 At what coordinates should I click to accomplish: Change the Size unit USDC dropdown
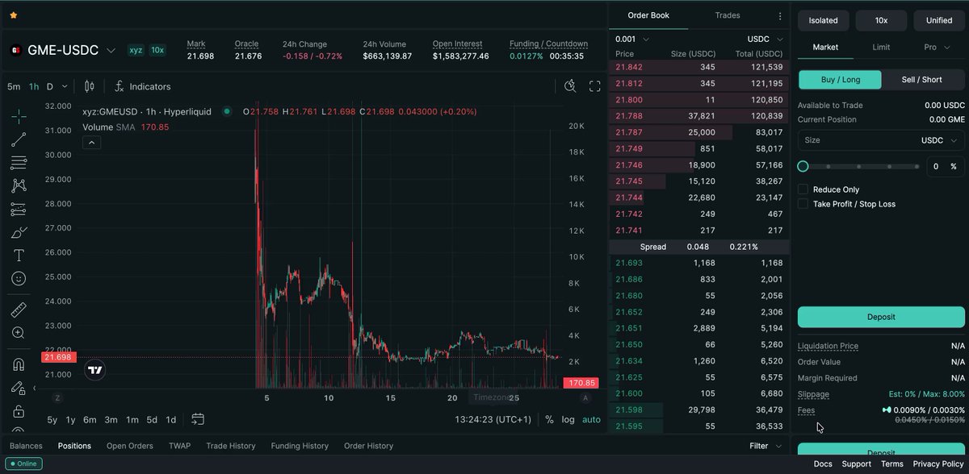click(938, 140)
